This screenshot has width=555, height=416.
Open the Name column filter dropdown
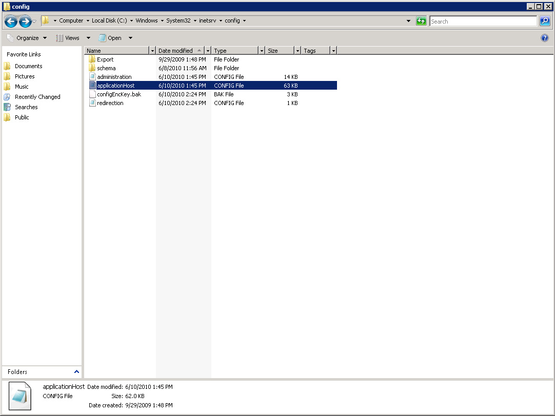[x=152, y=51]
